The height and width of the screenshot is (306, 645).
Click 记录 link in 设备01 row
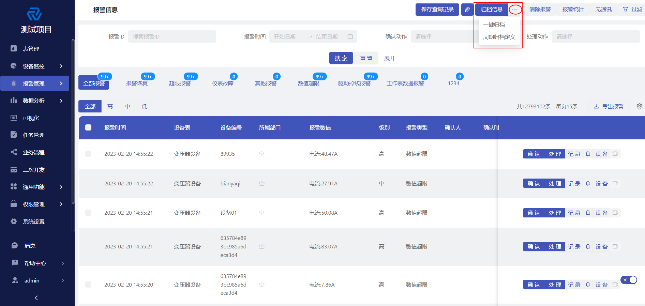pyautogui.click(x=574, y=213)
